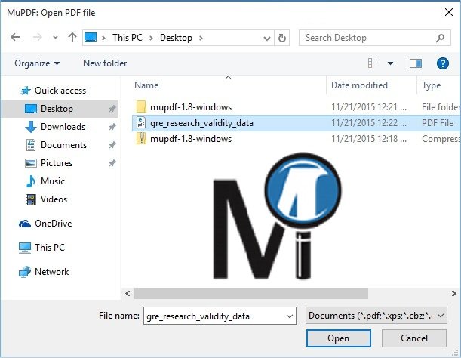Open Videos in the sidebar
Image resolution: width=461 pixels, height=358 pixels.
click(x=54, y=199)
